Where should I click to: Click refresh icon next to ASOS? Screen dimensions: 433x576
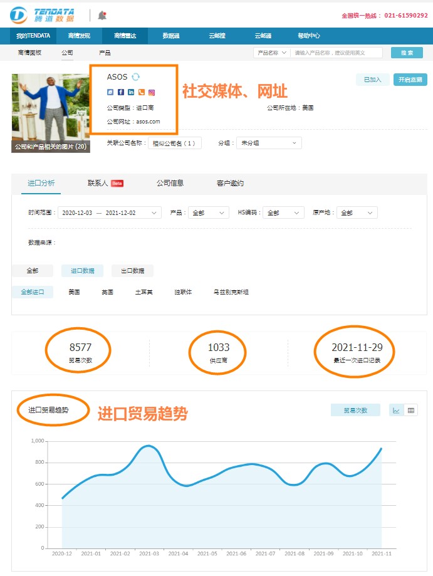(136, 76)
